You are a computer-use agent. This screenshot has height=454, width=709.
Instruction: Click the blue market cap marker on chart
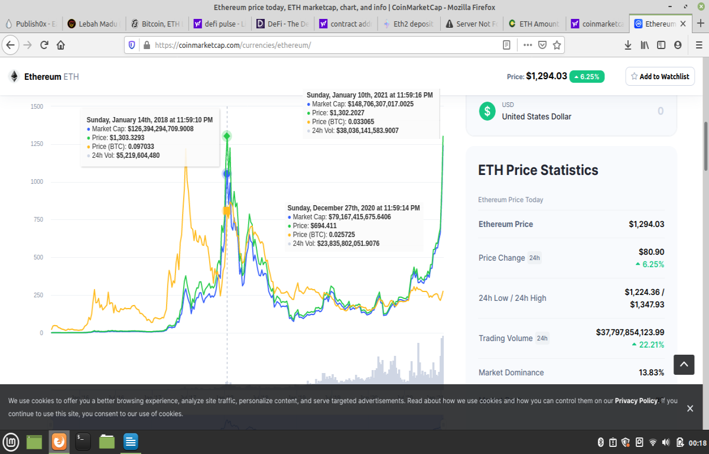point(226,174)
